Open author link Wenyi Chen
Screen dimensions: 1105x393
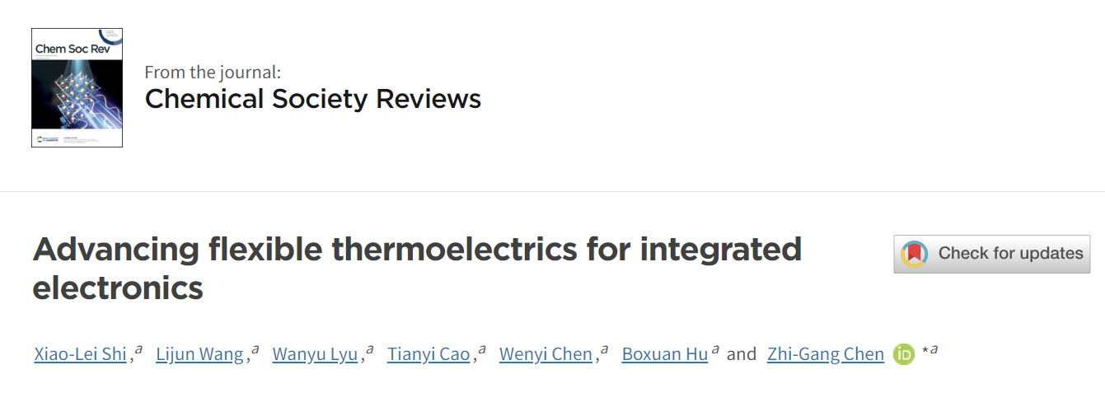545,354
